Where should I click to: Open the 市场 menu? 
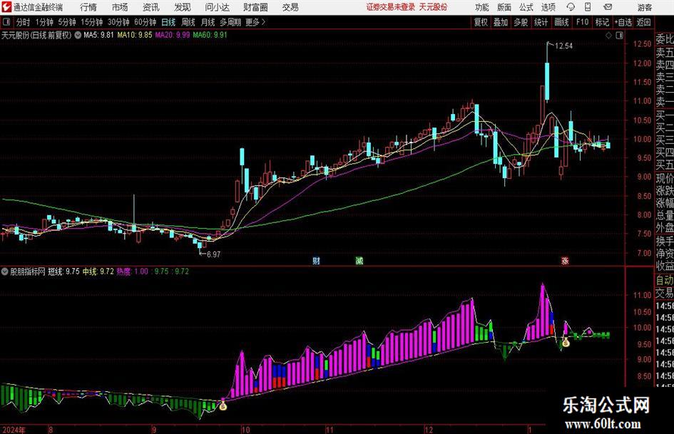(120, 7)
